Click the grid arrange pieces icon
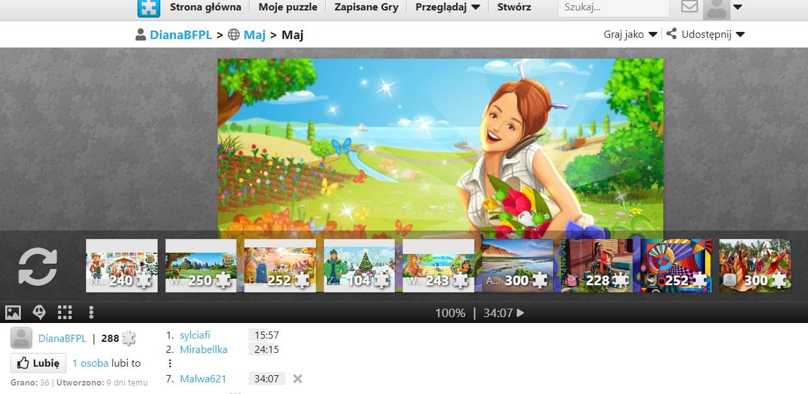 tap(65, 313)
